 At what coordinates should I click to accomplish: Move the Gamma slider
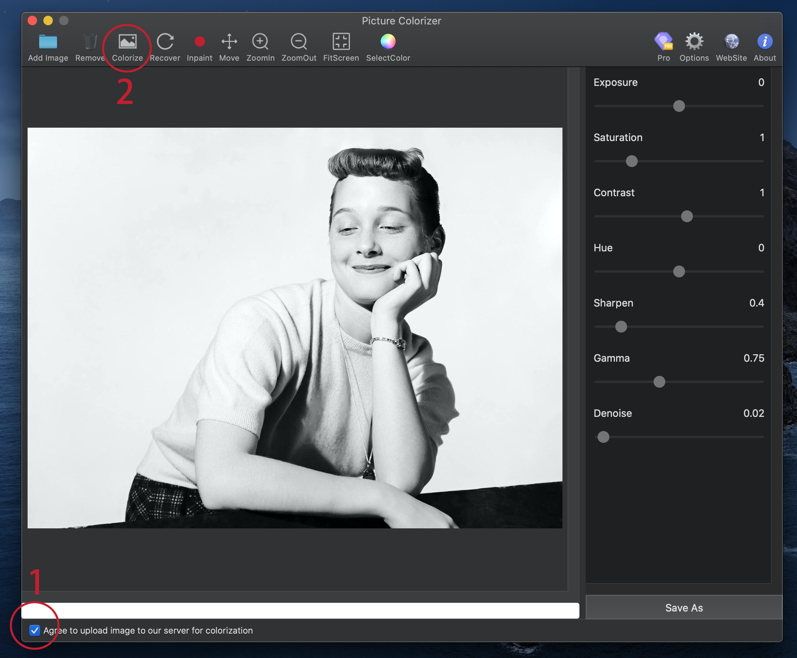pos(659,382)
